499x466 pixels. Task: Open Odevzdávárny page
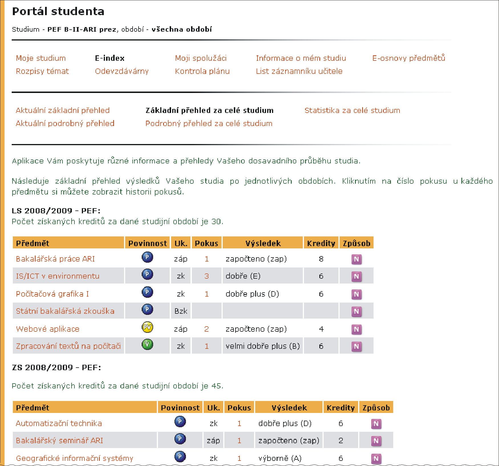click(122, 71)
